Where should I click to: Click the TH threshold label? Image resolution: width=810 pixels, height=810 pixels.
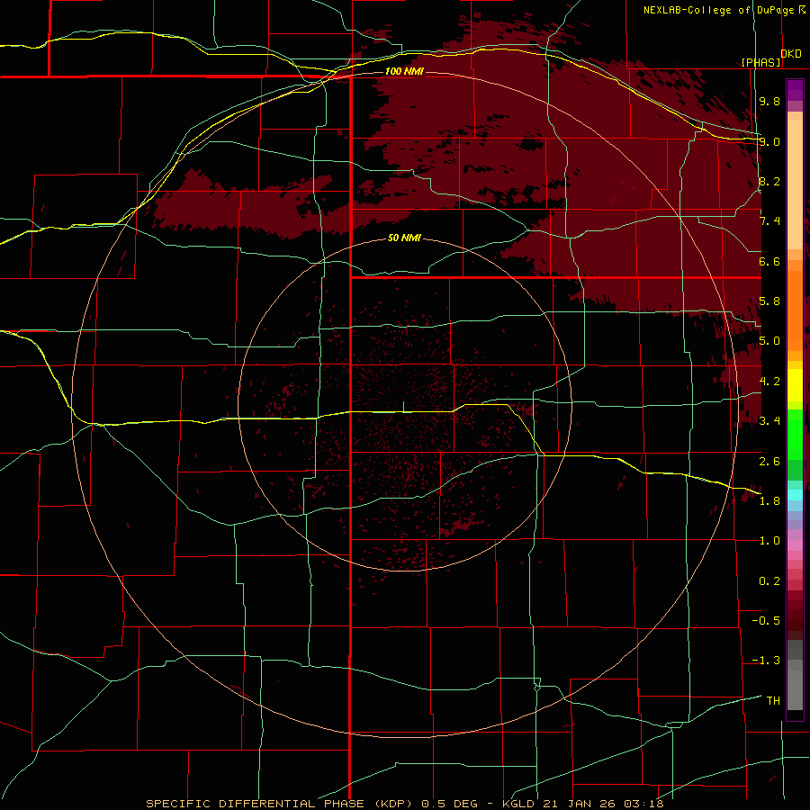(x=773, y=700)
